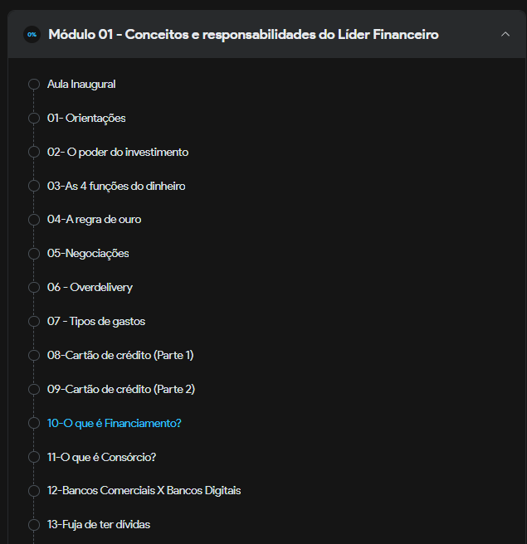Toggle completion circle for 01- Orientações

pyautogui.click(x=34, y=119)
